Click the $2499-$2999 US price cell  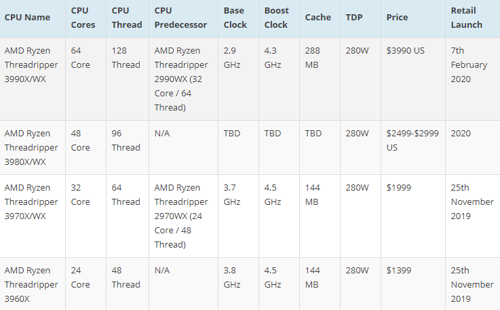(413, 148)
